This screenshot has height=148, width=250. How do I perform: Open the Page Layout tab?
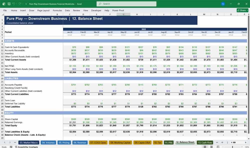43,10
